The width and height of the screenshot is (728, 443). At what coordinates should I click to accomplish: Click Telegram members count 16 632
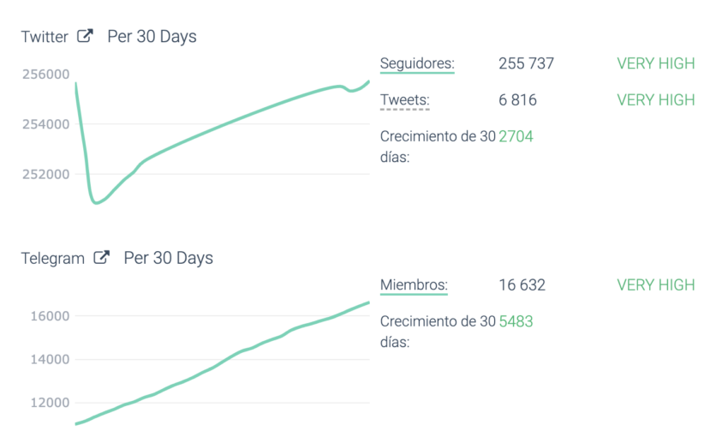pos(522,284)
